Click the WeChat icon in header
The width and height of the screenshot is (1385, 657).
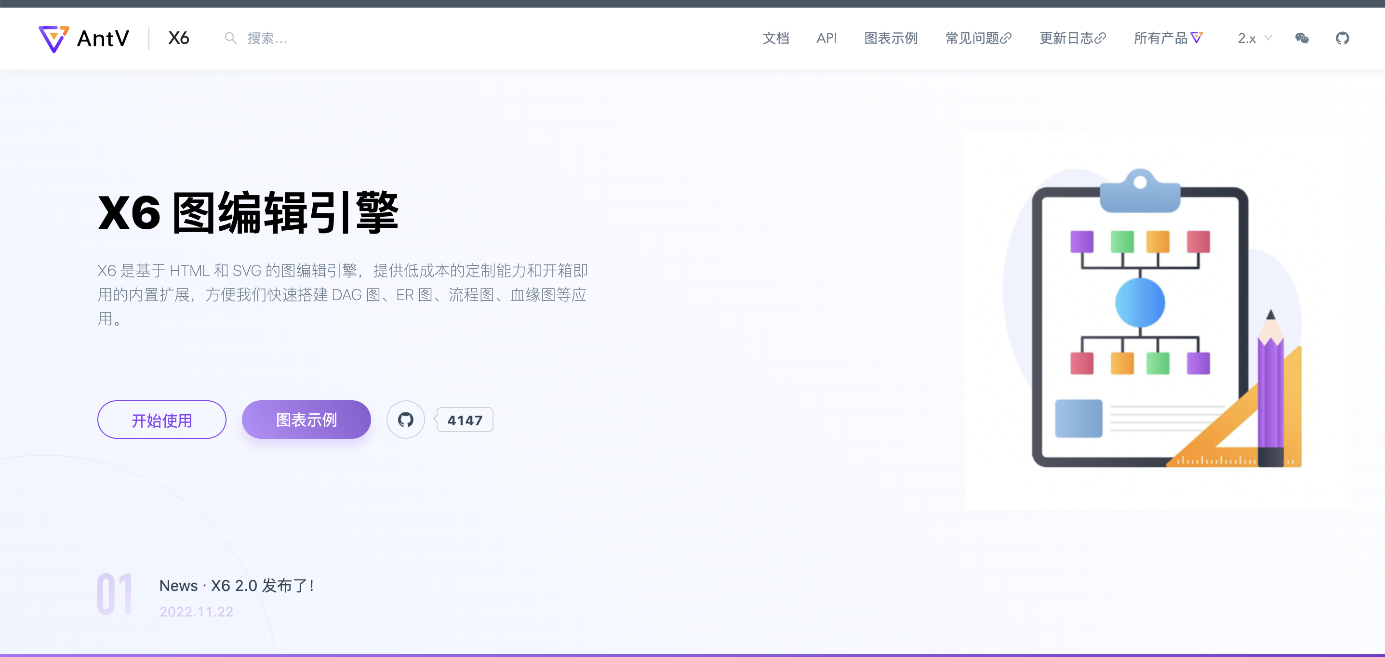[1302, 38]
